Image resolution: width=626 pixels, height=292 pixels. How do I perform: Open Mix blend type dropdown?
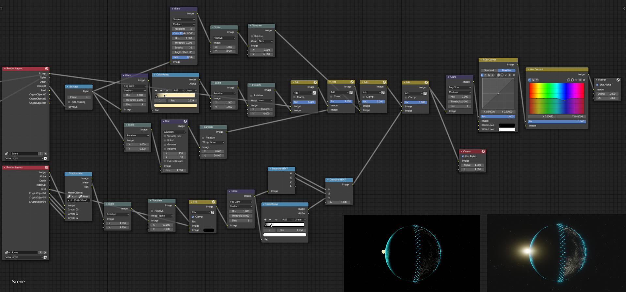coord(201,213)
